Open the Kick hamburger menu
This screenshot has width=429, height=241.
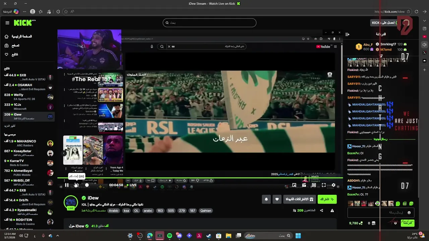7,23
